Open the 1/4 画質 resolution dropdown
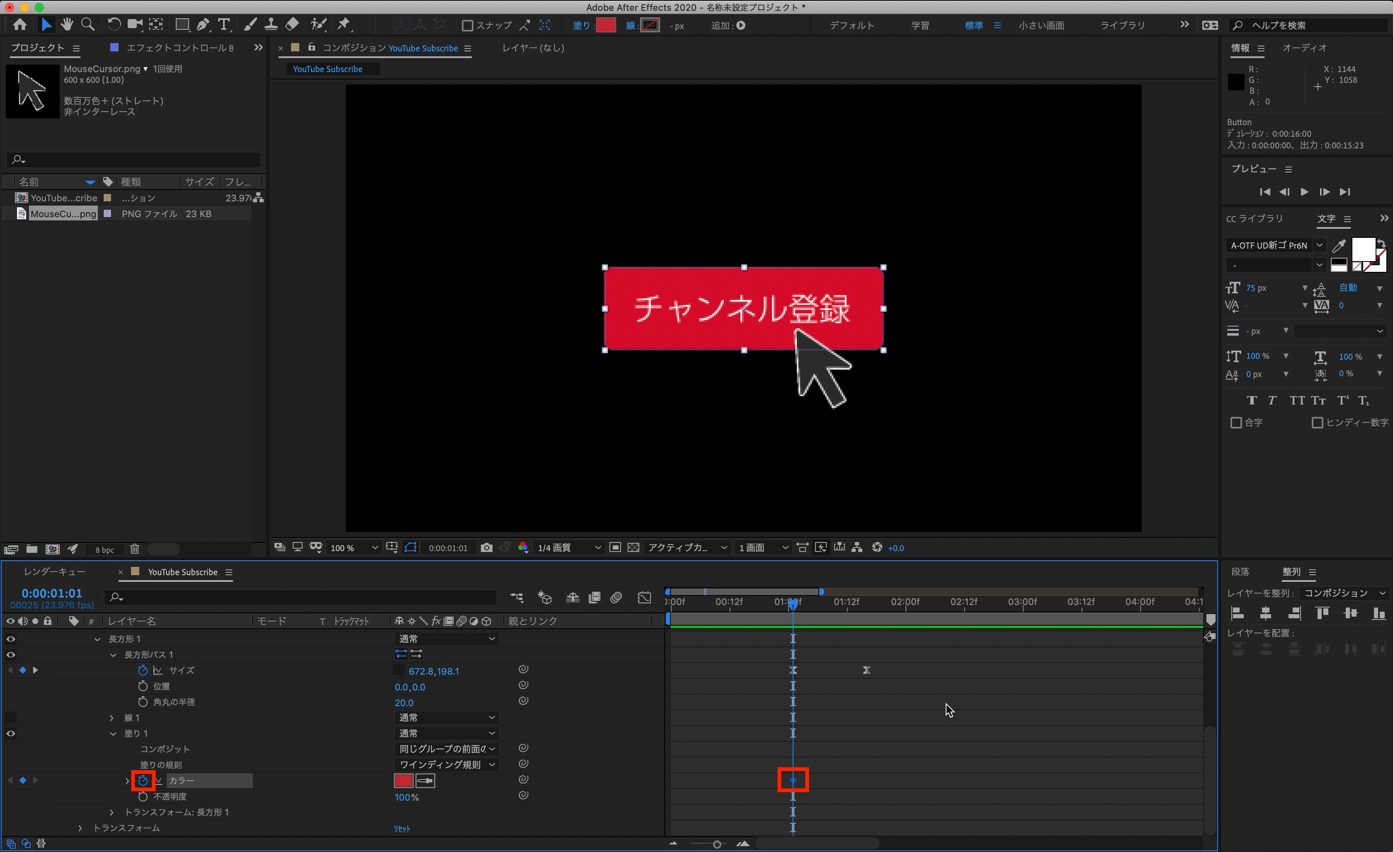This screenshot has width=1393, height=852. [x=568, y=547]
